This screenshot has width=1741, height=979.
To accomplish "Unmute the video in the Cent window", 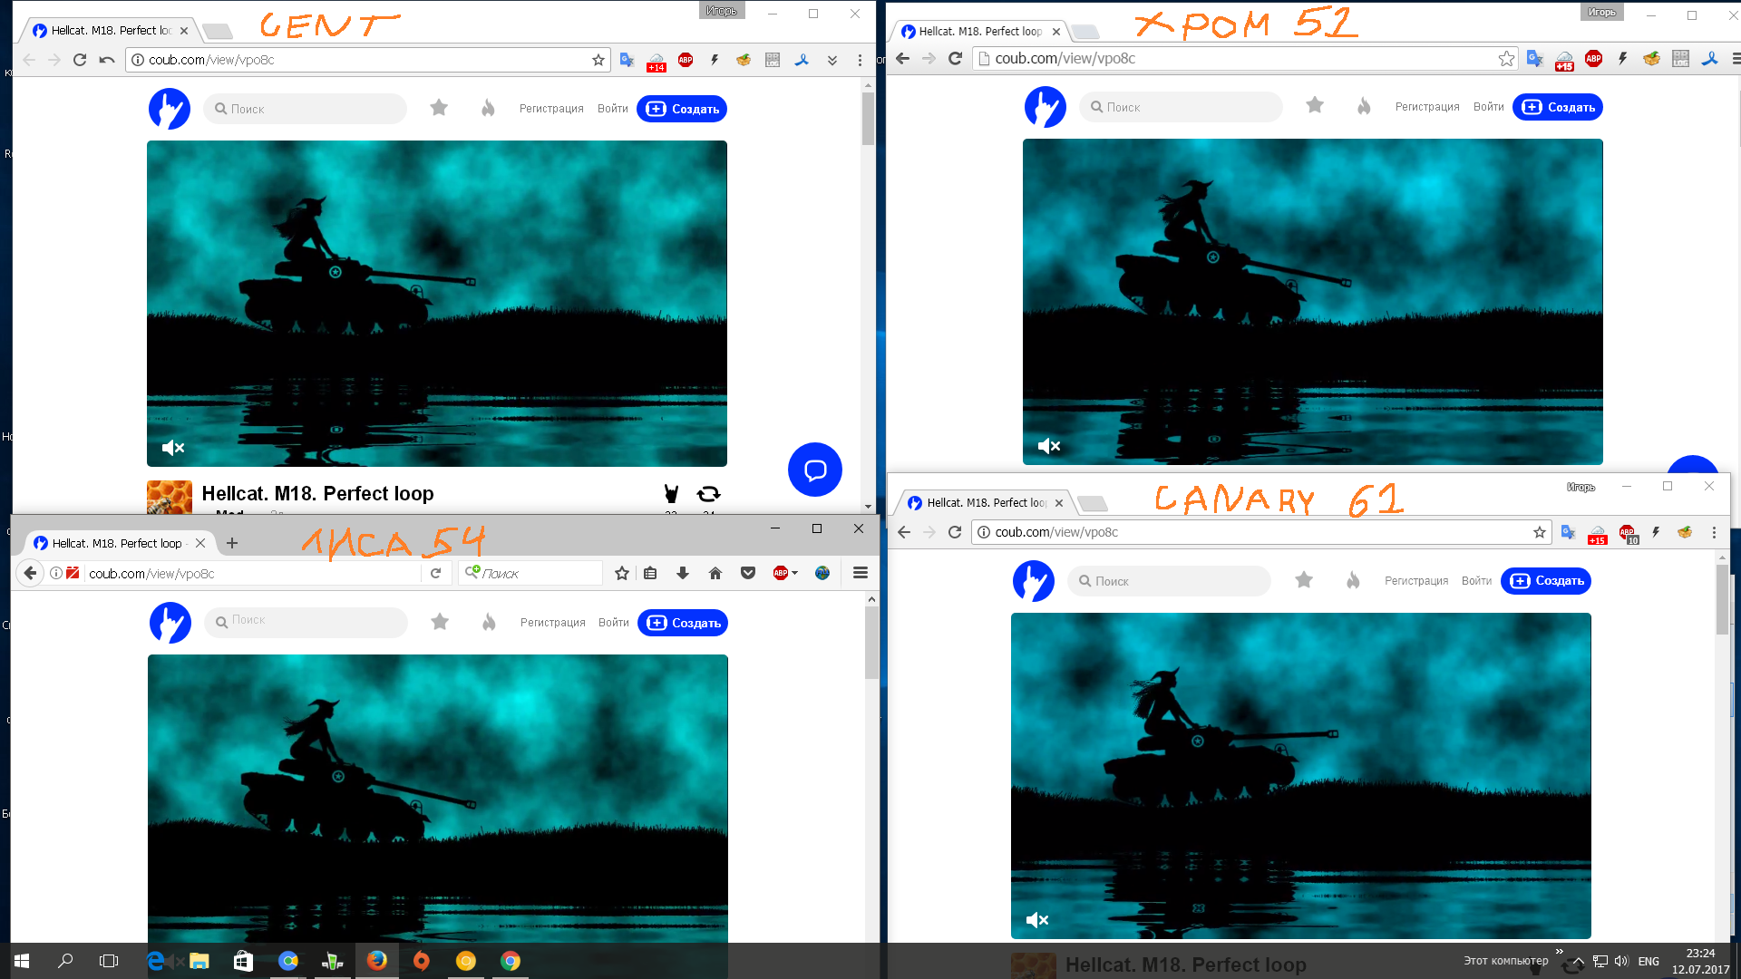I will point(172,448).
